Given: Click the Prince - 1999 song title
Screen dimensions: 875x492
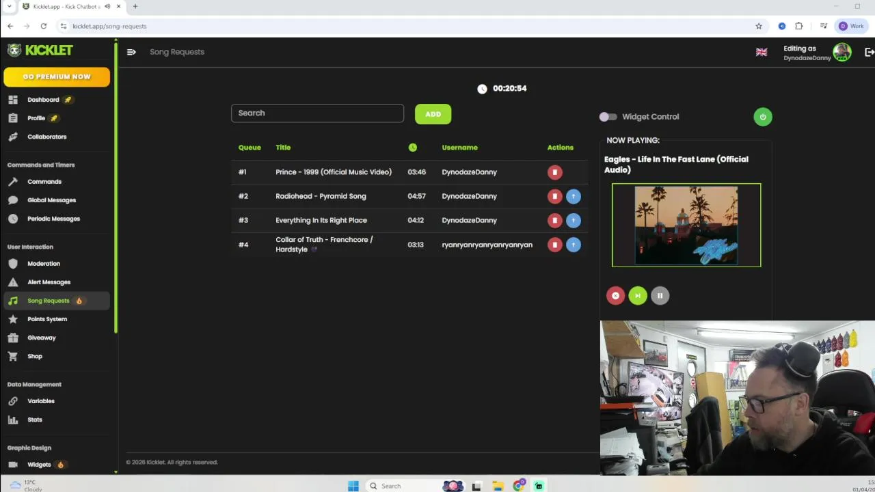Looking at the screenshot, I should click(x=334, y=172).
